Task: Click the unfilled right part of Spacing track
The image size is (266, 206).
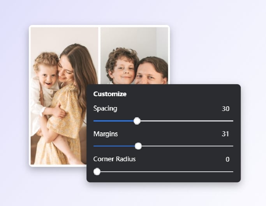Action: pyautogui.click(x=187, y=121)
